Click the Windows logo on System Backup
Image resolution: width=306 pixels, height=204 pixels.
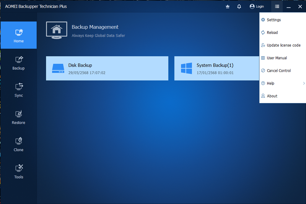point(186,68)
